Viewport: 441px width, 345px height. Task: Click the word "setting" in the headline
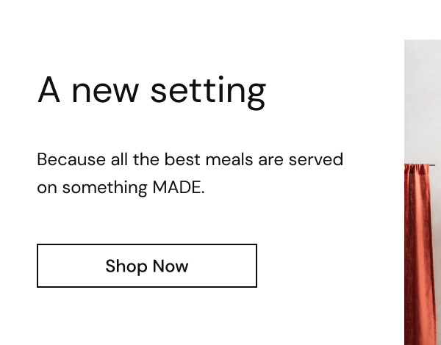(x=209, y=92)
